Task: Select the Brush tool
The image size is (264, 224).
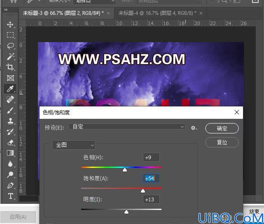Action: point(10,110)
